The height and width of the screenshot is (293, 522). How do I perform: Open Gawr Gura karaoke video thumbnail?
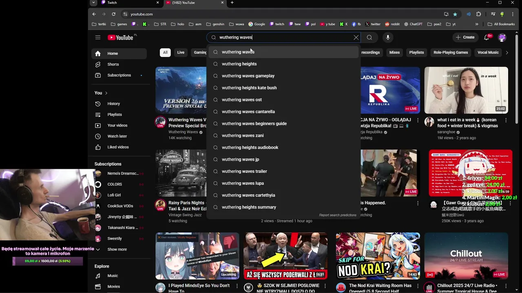pyautogui.click(x=470, y=173)
